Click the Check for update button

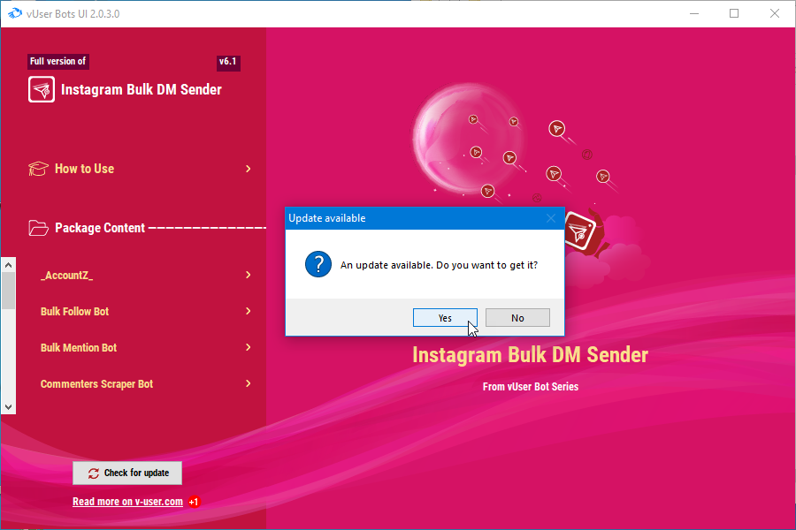[127, 473]
